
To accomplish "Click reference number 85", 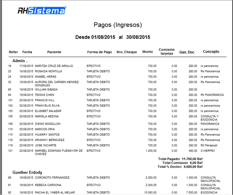I will coord(10,90).
